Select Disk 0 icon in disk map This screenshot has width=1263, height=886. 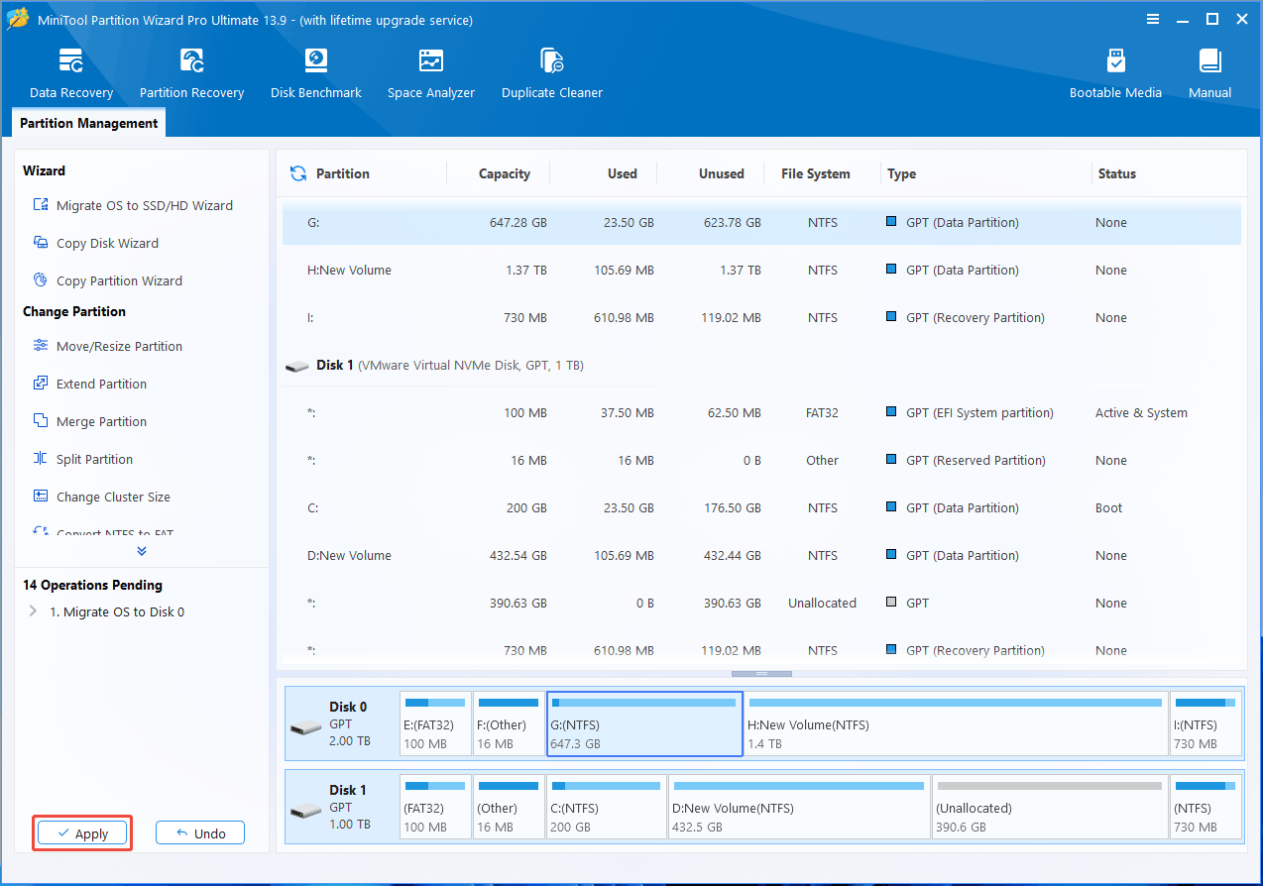click(304, 727)
